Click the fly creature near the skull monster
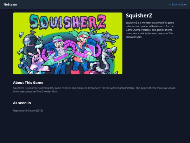Screen dimensions: 190x143 tap(21, 34)
